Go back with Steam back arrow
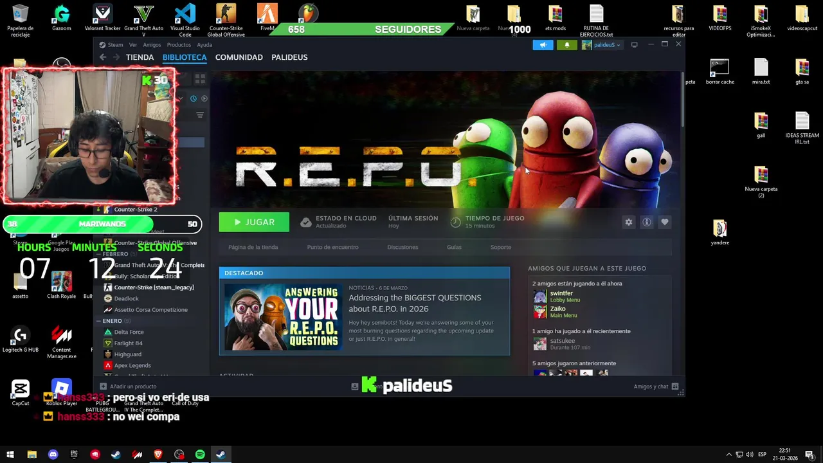 103,57
